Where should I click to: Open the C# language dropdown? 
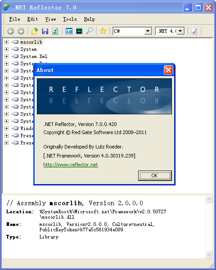(132, 31)
